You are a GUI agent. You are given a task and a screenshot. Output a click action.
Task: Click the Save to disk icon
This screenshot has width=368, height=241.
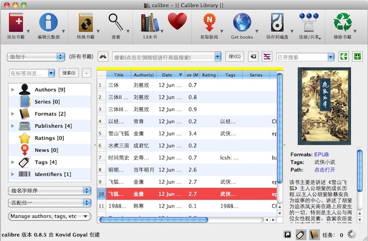pos(277,22)
